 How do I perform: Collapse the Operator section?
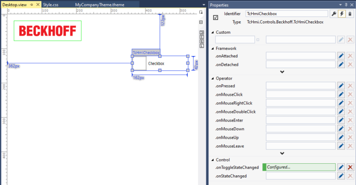tap(212, 78)
